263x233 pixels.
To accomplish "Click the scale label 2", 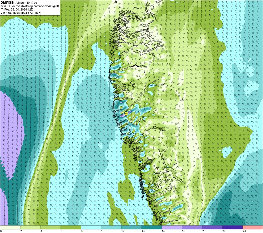I will (21, 231).
